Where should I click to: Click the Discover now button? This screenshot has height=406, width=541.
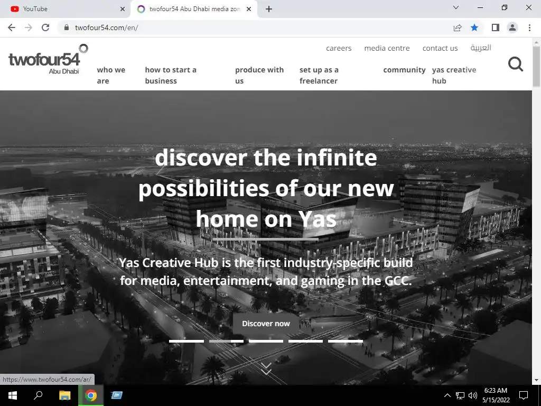click(x=266, y=324)
